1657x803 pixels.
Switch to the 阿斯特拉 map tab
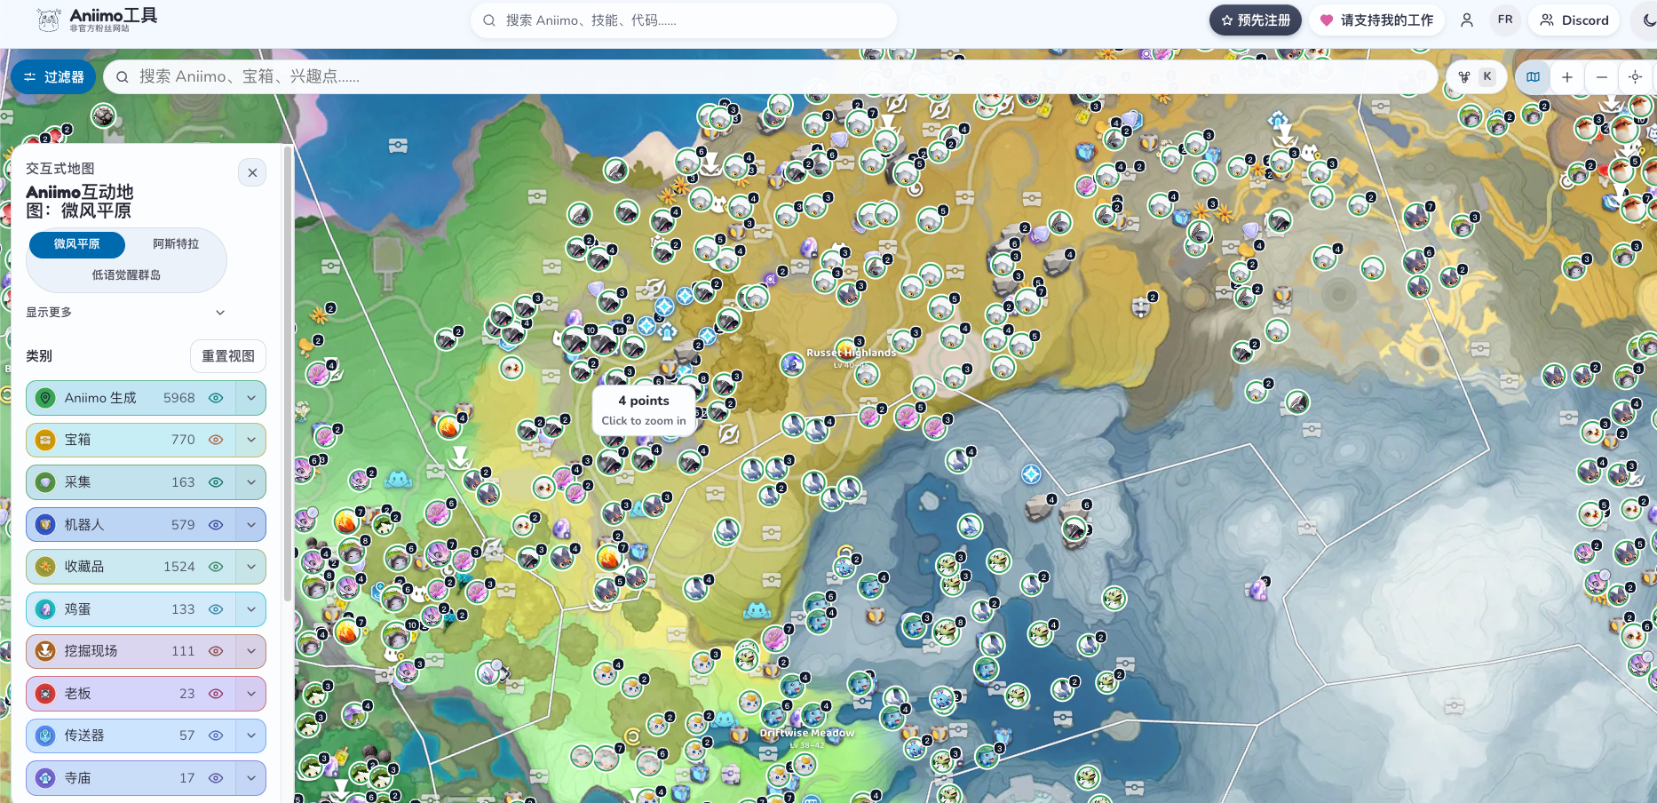click(176, 244)
